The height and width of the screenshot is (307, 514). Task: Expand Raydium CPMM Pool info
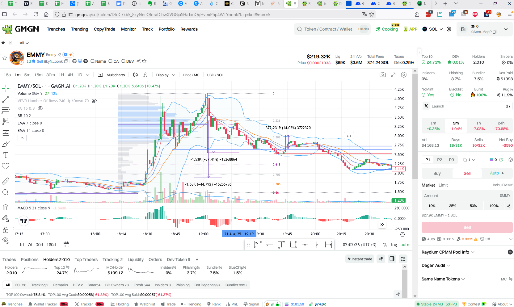(448, 252)
